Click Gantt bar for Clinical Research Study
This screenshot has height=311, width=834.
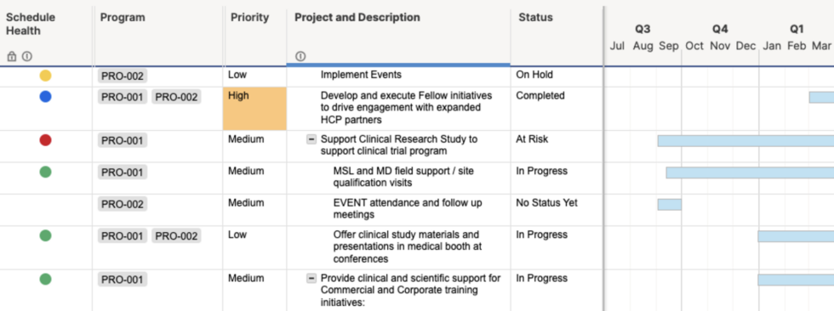tap(745, 141)
